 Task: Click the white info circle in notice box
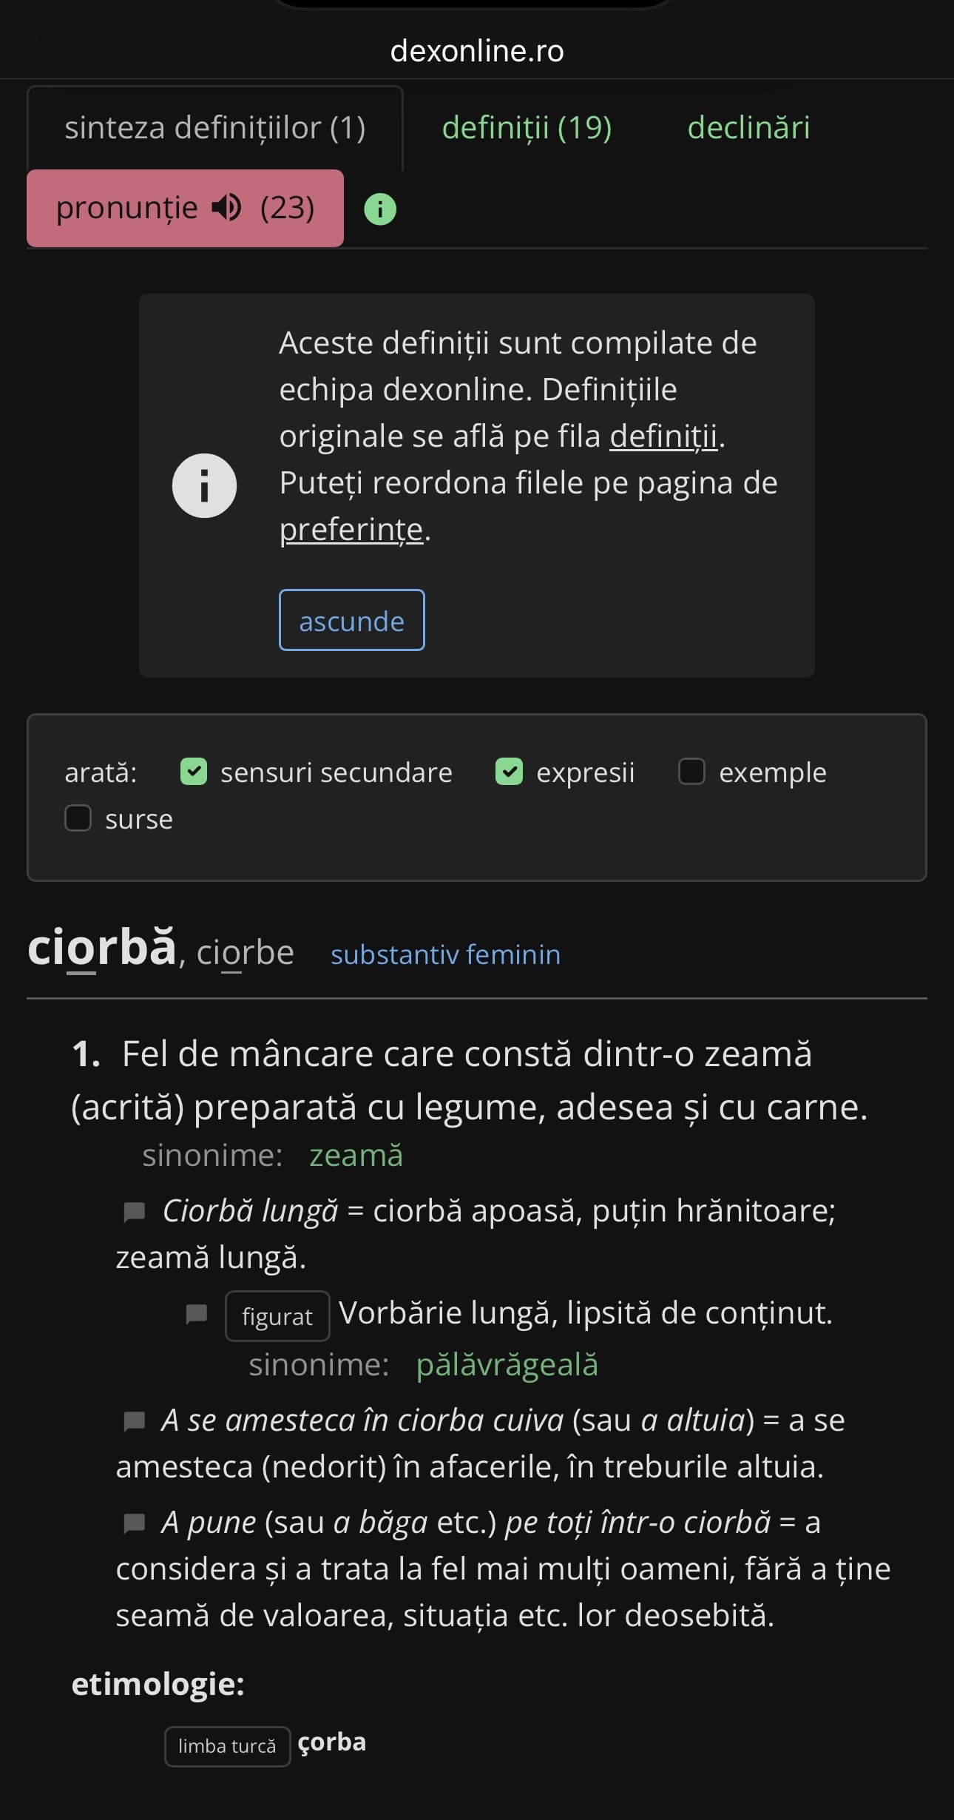pyautogui.click(x=204, y=485)
